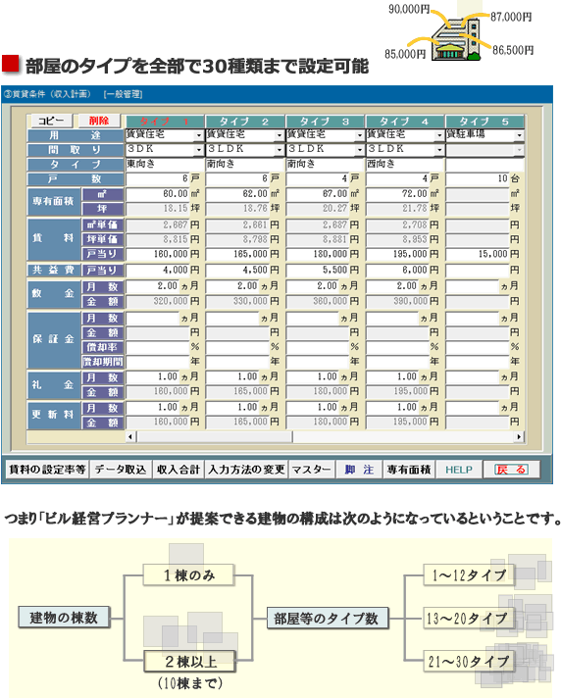The image size is (561, 698).
Task: Click the 脚注 footnote button
Action: [359, 470]
